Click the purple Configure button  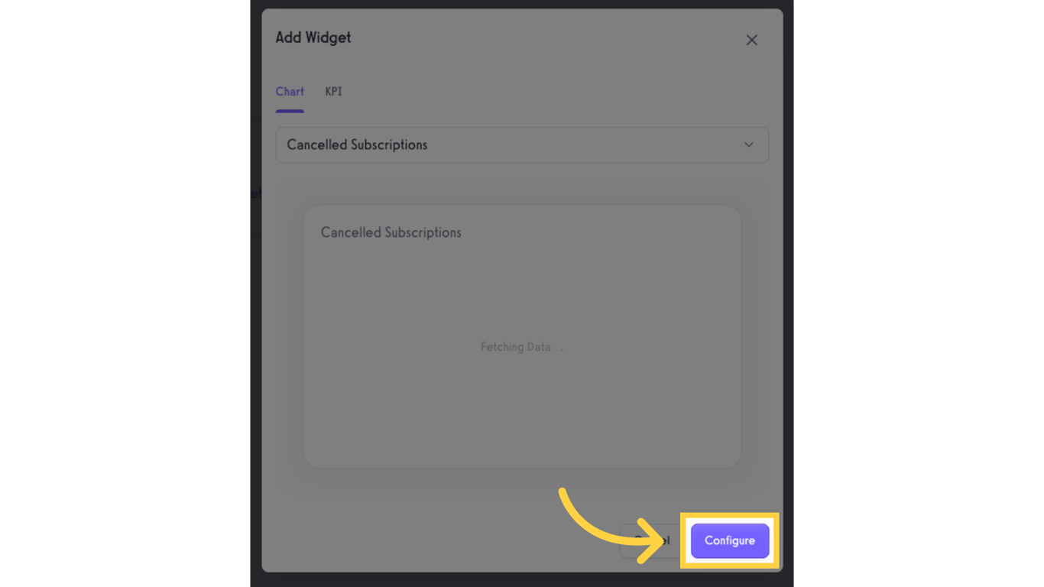[730, 540]
